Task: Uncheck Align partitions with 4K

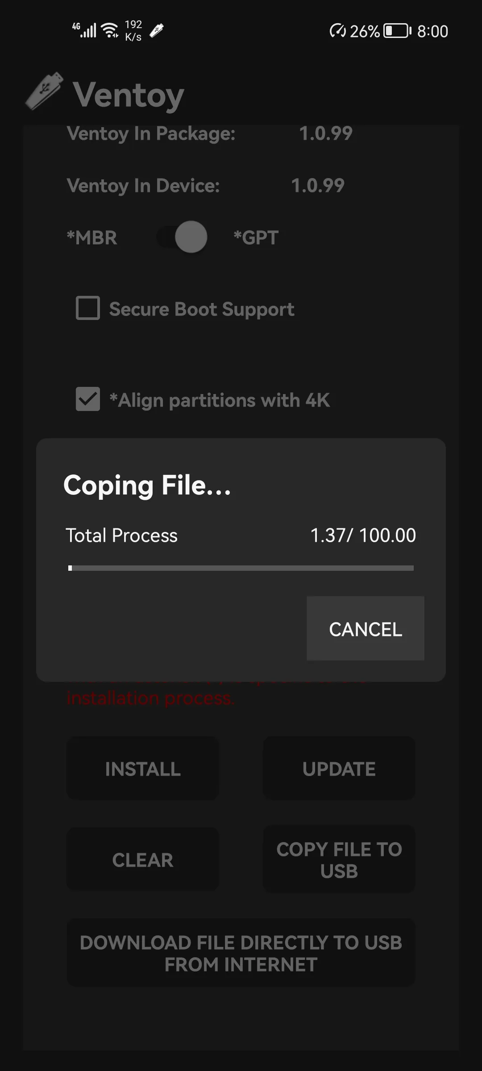Action: [x=88, y=399]
